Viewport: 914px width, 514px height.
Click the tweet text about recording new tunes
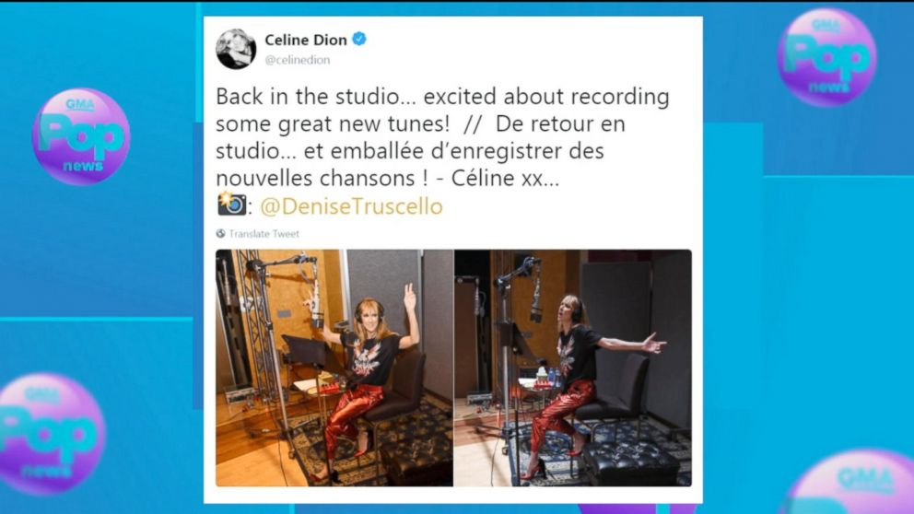pyautogui.click(x=442, y=137)
